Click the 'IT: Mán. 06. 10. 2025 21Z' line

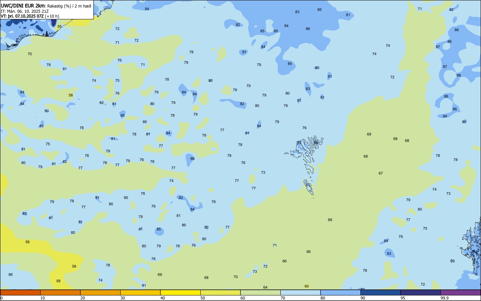click(x=24, y=11)
